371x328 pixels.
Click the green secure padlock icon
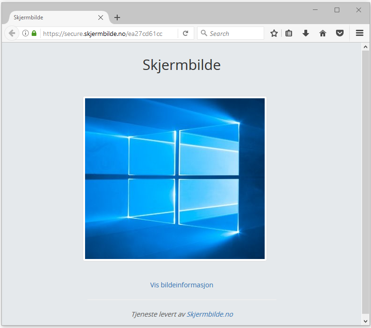(34, 34)
